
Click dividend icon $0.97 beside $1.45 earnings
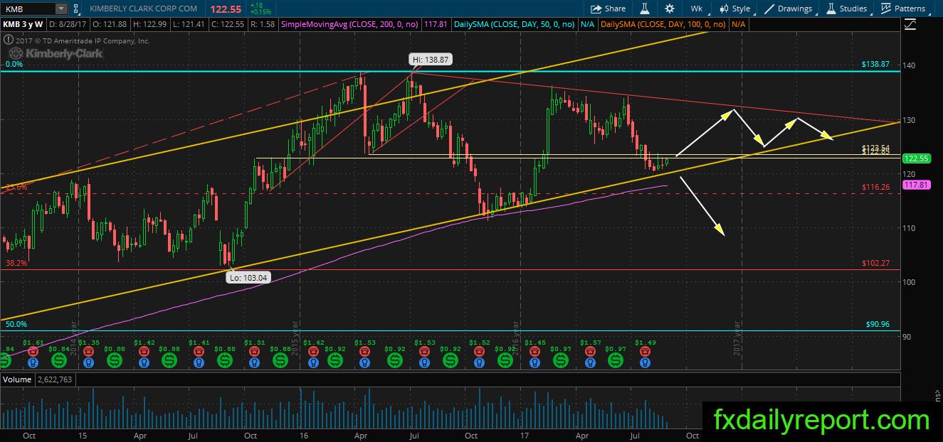click(562, 360)
